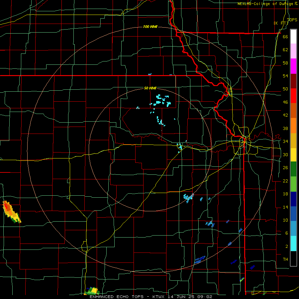This screenshot has width=299, height=299.
Task: Click legend value '6'
Action: (286, 233)
